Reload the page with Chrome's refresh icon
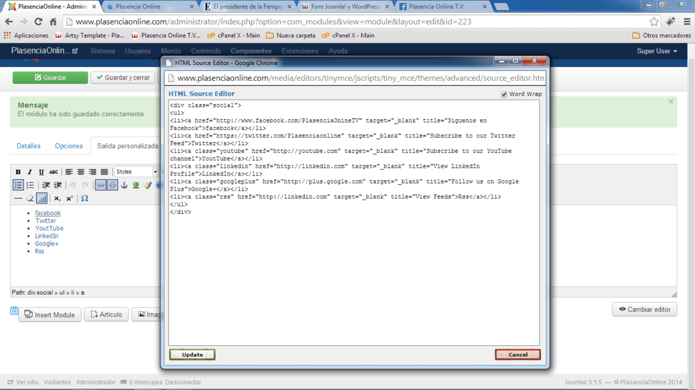The height and width of the screenshot is (390, 695). coord(39,21)
